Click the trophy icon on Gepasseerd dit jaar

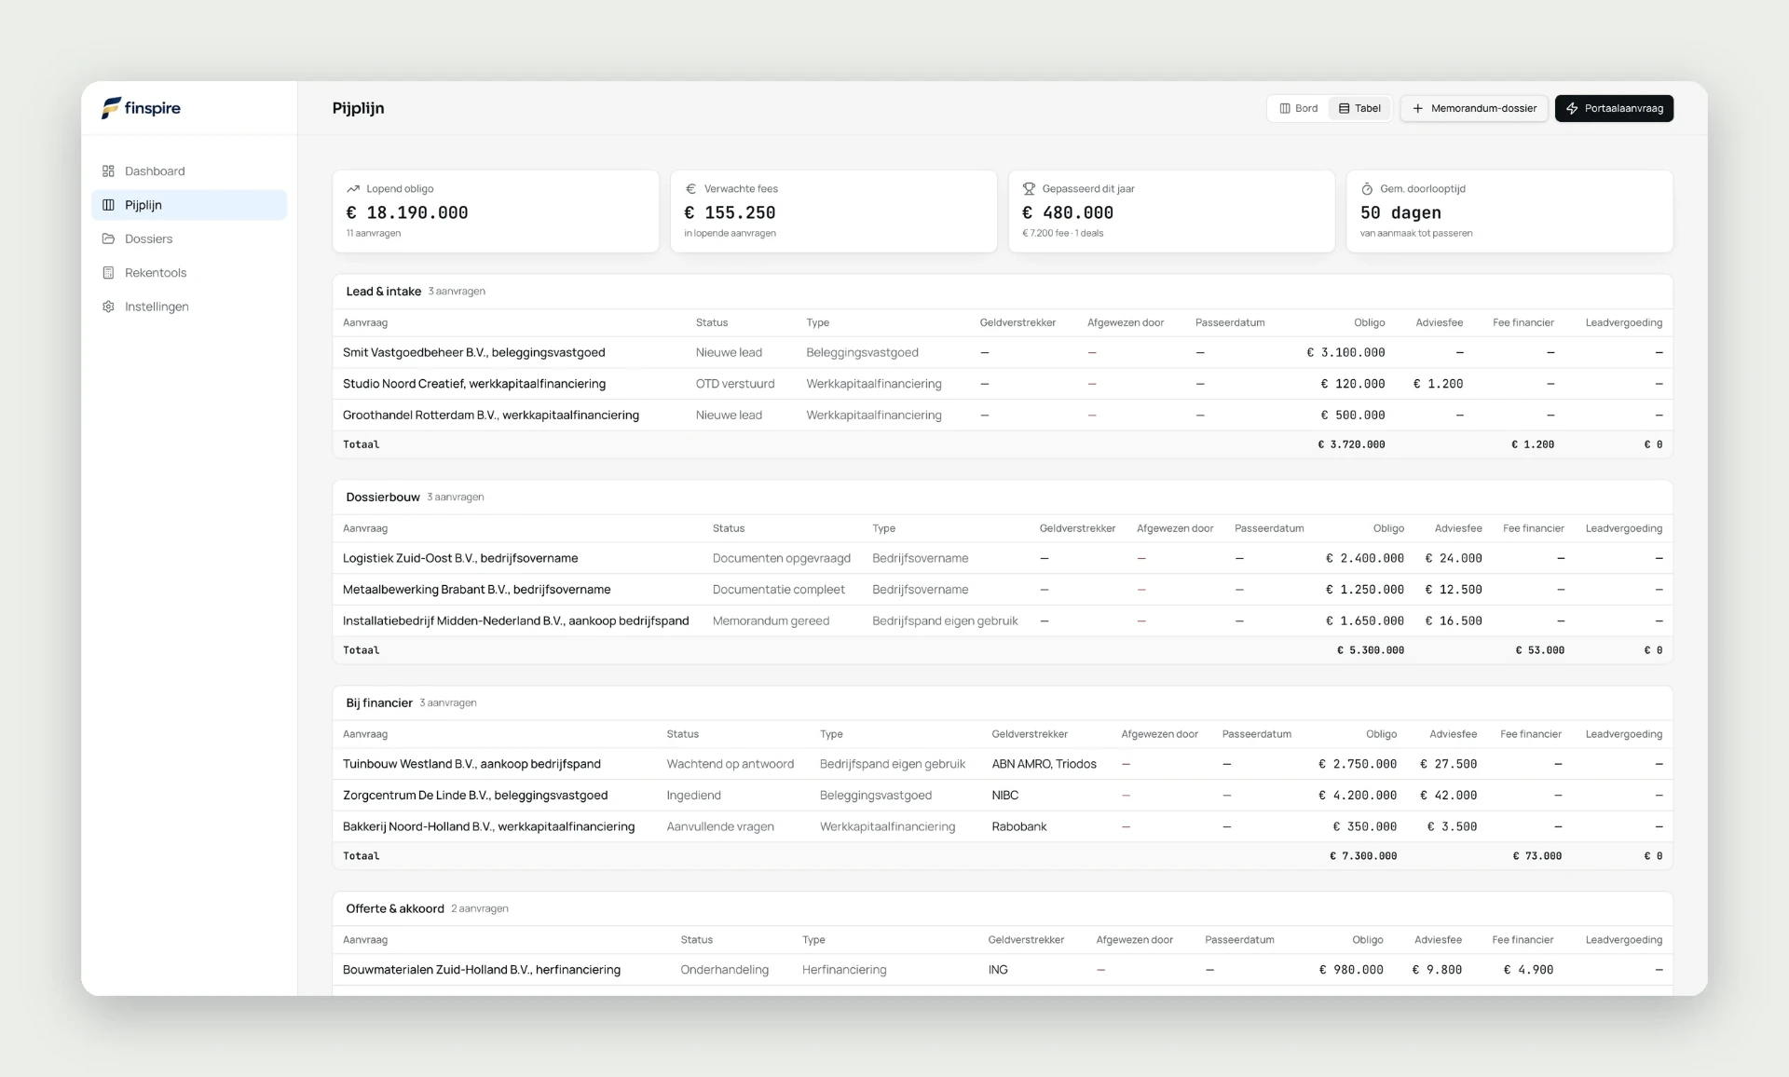tap(1029, 189)
